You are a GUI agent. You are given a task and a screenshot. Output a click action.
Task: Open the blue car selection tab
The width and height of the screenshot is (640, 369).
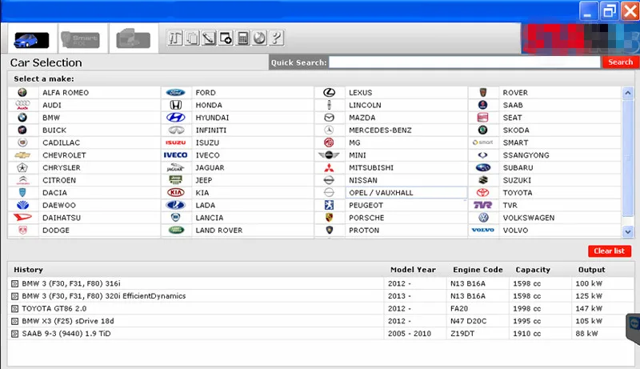[x=31, y=40]
